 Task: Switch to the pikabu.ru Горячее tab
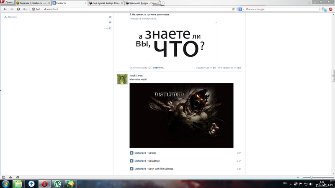(31, 3)
